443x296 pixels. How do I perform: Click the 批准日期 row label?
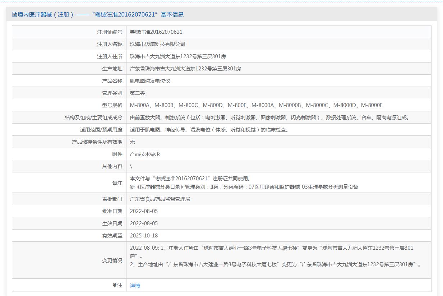tap(112, 211)
